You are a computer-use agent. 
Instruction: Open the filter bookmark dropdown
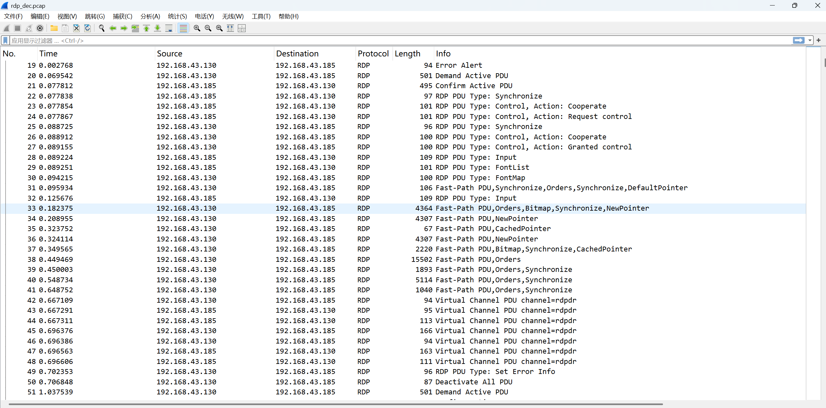[x=6, y=41]
